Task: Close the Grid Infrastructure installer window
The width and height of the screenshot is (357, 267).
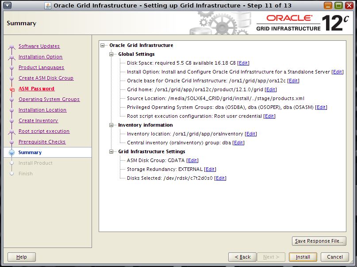Action: click(x=349, y=5)
